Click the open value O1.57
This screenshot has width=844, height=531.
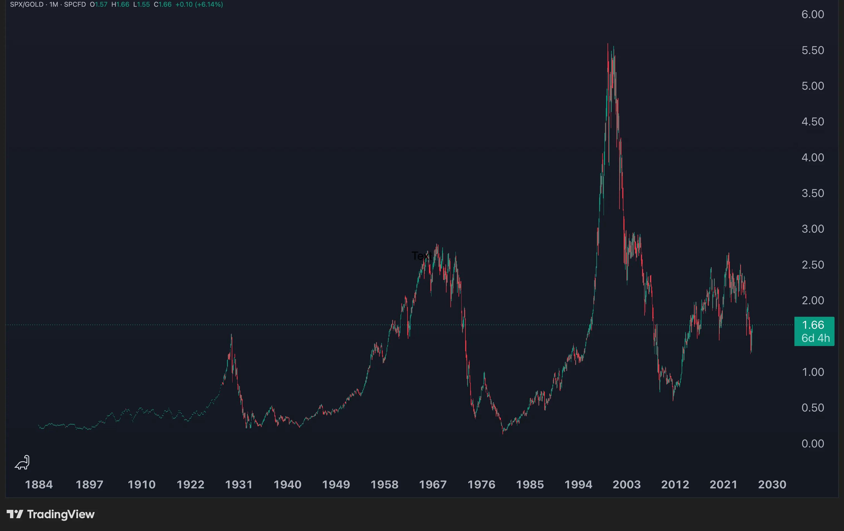(99, 4)
